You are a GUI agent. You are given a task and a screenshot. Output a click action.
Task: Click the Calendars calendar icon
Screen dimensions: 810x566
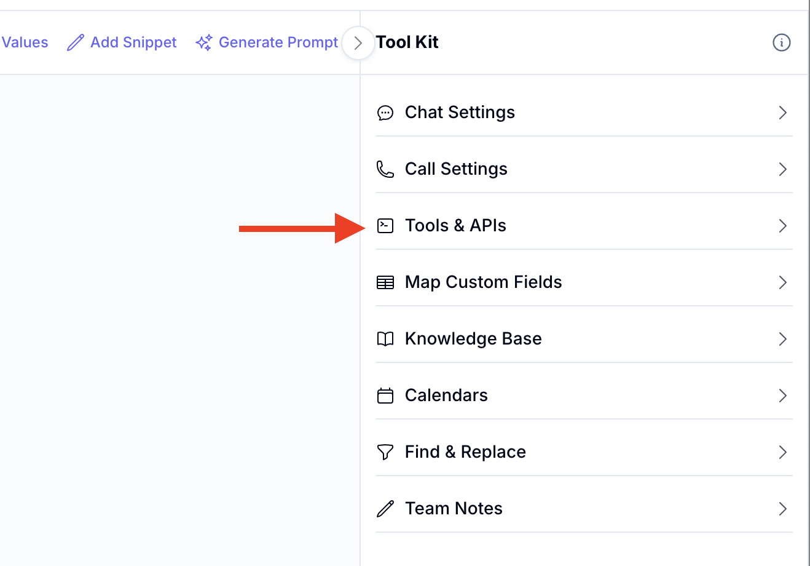[385, 396]
